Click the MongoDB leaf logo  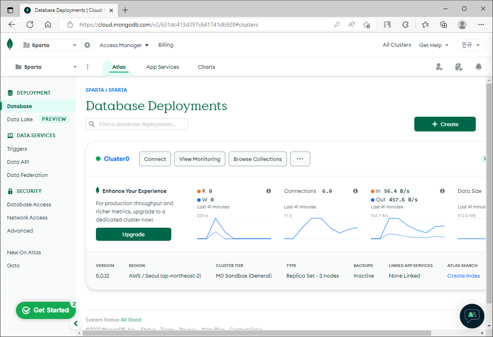[10, 45]
